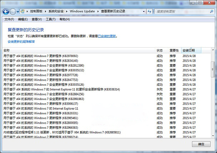Select failed IE 11 update KB3038314
Viewport: 217px width, 153px height.
click(x=107, y=89)
